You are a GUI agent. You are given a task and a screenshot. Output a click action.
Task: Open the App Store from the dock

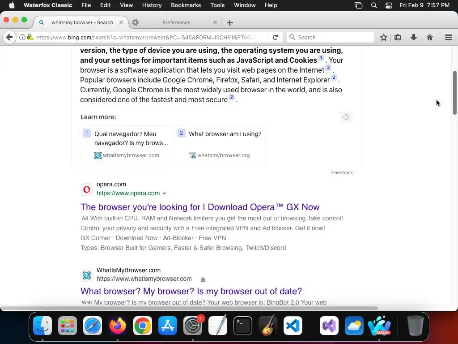coord(168,326)
